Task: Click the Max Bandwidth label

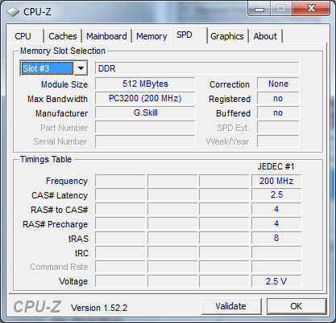Action: coord(57,99)
